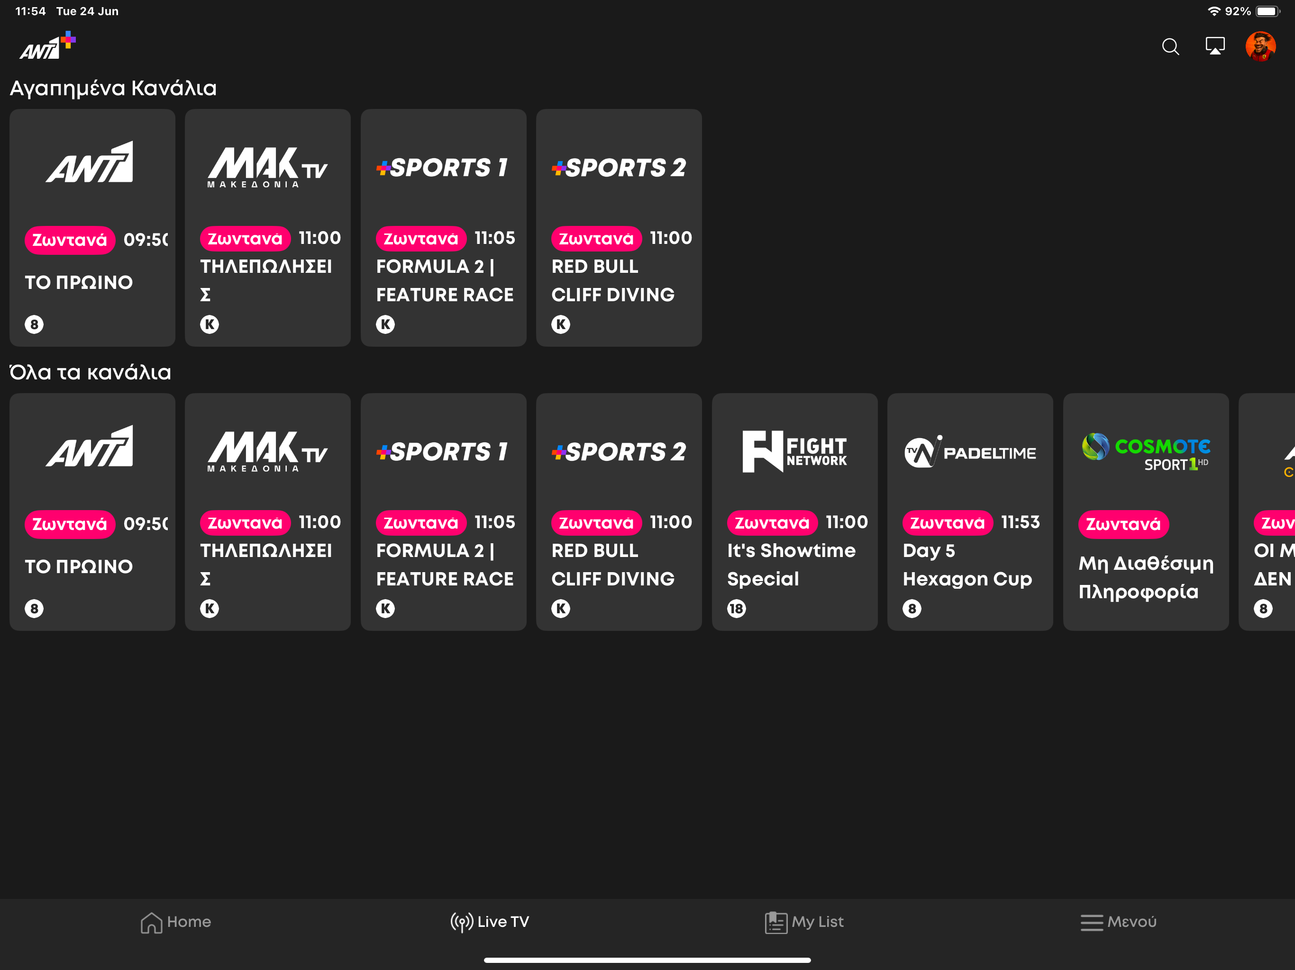This screenshot has width=1295, height=970.
Task: Open the Μενού tab
Action: tap(1118, 922)
